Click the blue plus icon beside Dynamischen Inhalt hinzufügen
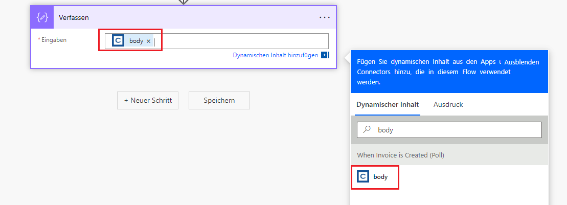This screenshot has height=205, width=567. click(x=324, y=55)
